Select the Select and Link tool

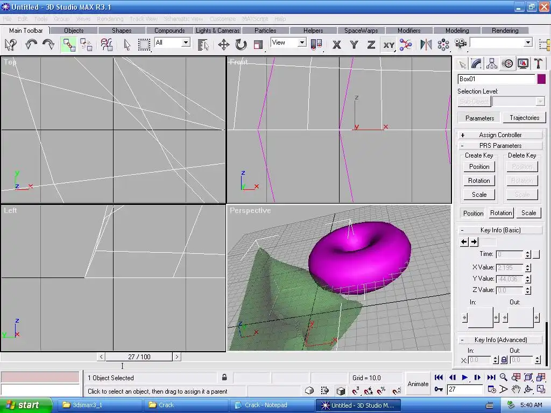(x=69, y=45)
